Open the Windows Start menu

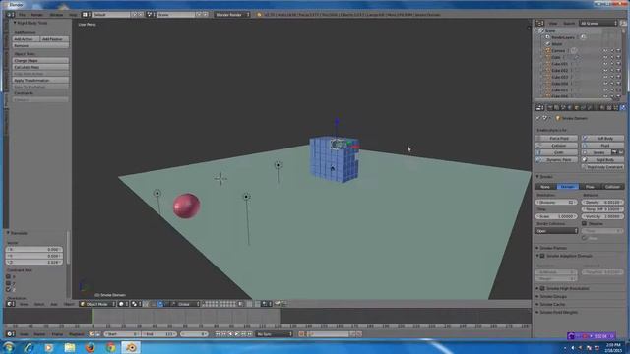tap(9, 347)
